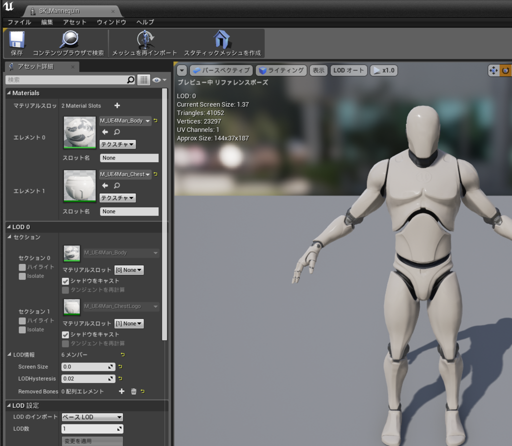Enable ハイライト checkbox for セクション 0

pyautogui.click(x=22, y=267)
